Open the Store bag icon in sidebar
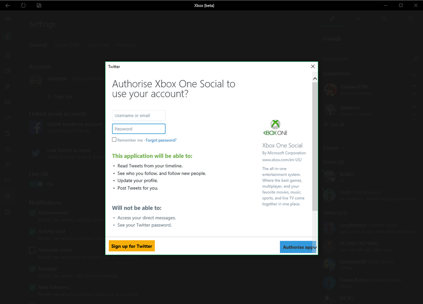The width and height of the screenshot is (423, 304). click(x=8, y=133)
